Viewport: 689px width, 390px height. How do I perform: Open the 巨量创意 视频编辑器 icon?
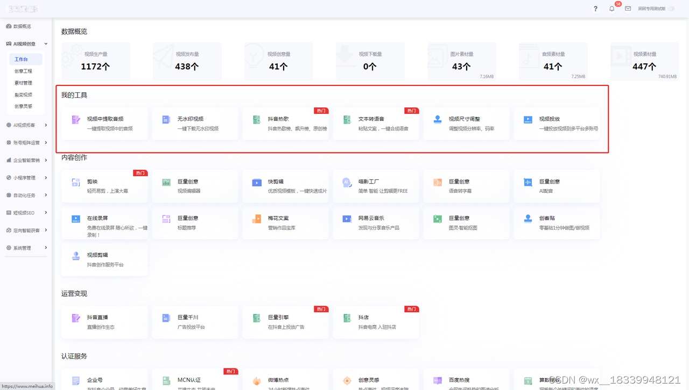tap(166, 183)
